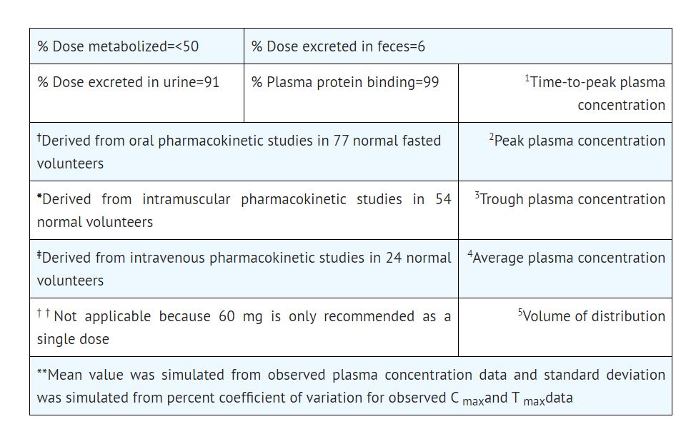Select the 'Mean value was simulated' footnote
The width and height of the screenshot is (691, 434).
[350, 386]
